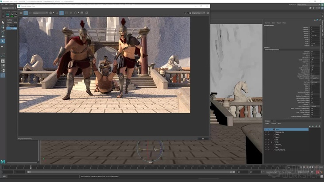Click the Channels menu in the Channel Box
Image resolution: width=324 pixels, height=182 pixels.
(x=267, y=23)
